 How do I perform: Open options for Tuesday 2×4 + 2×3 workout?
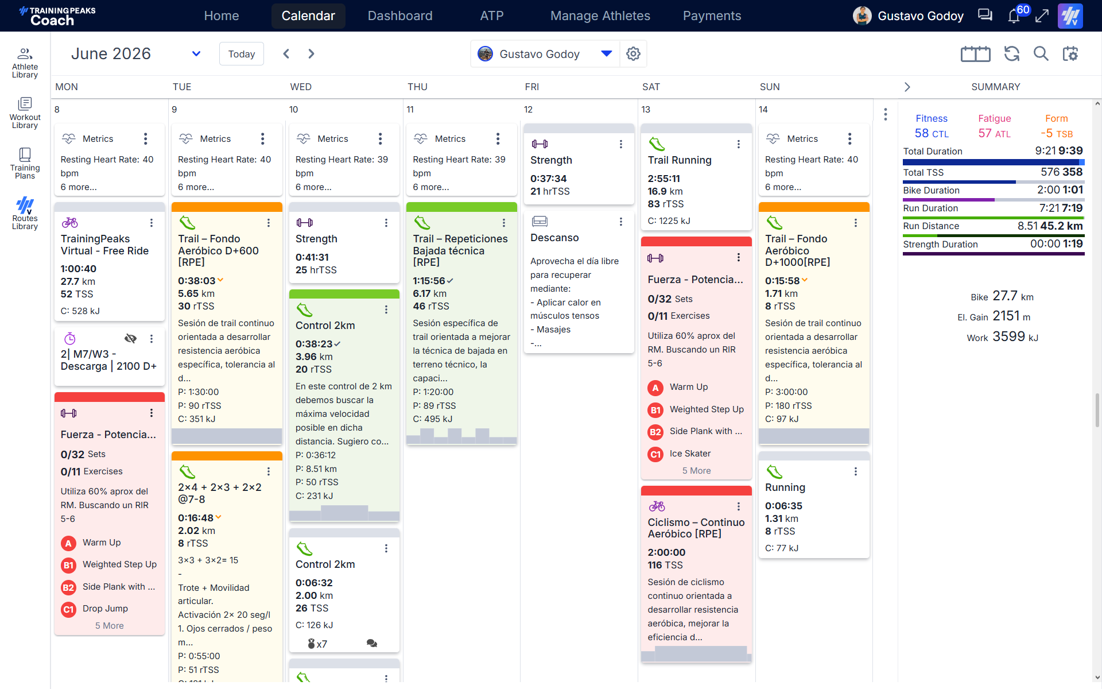pyautogui.click(x=269, y=471)
